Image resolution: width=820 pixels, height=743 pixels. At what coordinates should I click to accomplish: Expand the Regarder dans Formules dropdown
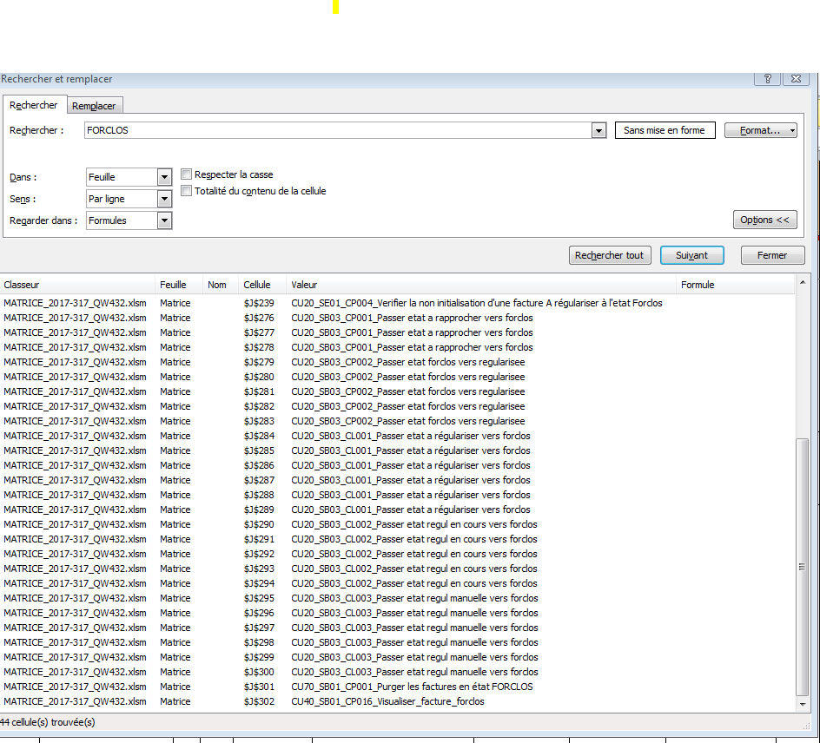[x=164, y=220]
